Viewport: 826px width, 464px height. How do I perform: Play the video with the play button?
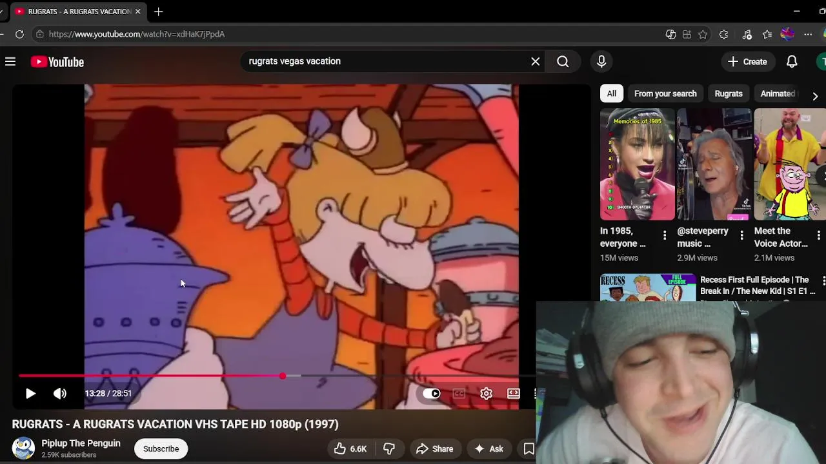click(30, 393)
